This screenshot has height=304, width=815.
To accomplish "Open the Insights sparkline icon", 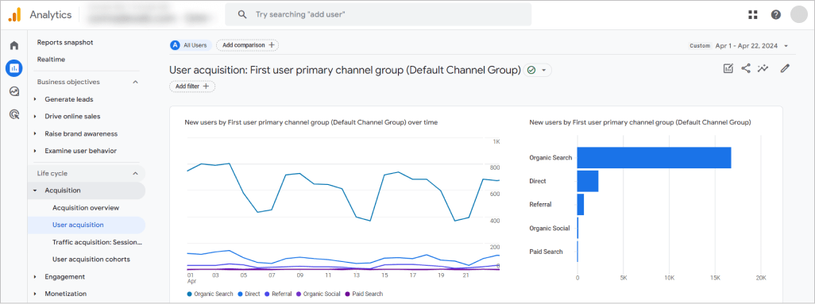I will (x=763, y=68).
